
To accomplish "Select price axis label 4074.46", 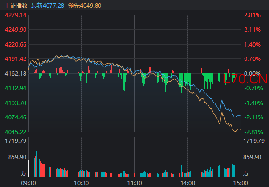I will pyautogui.click(x=15, y=117).
